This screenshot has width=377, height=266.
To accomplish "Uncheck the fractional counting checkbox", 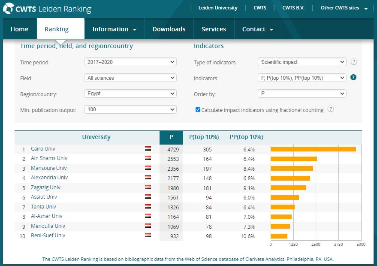I will click(x=198, y=110).
